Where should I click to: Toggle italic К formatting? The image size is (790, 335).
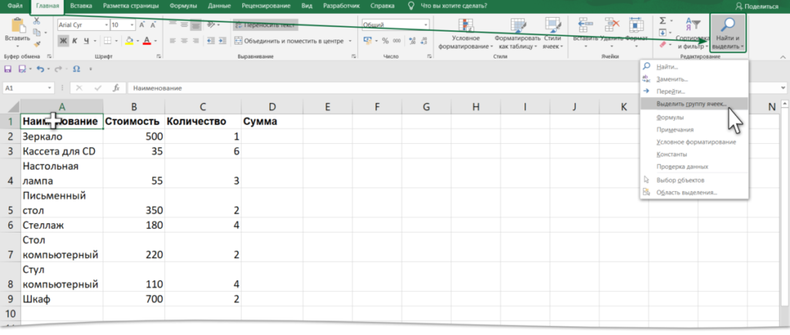(x=75, y=41)
